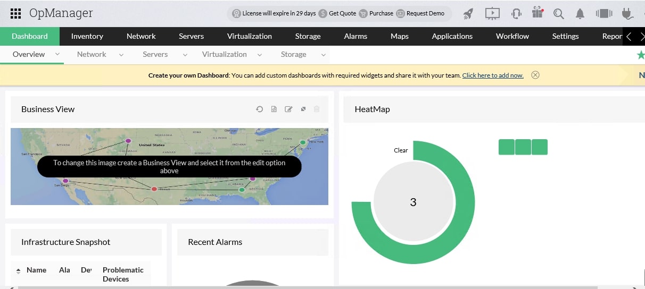645x289 pixels.
Task: Click the last green HeatMap square
Action: click(540, 147)
